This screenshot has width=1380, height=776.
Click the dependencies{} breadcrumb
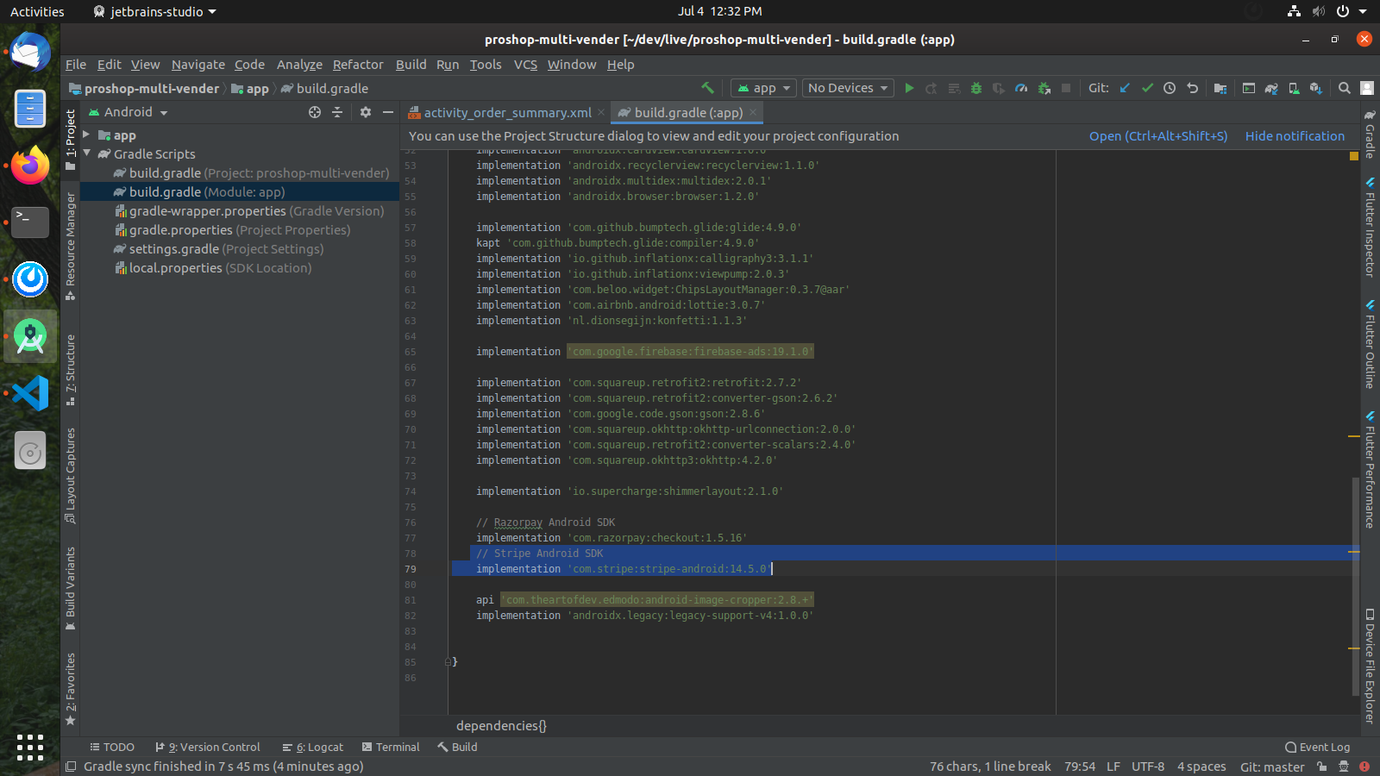pyautogui.click(x=501, y=726)
